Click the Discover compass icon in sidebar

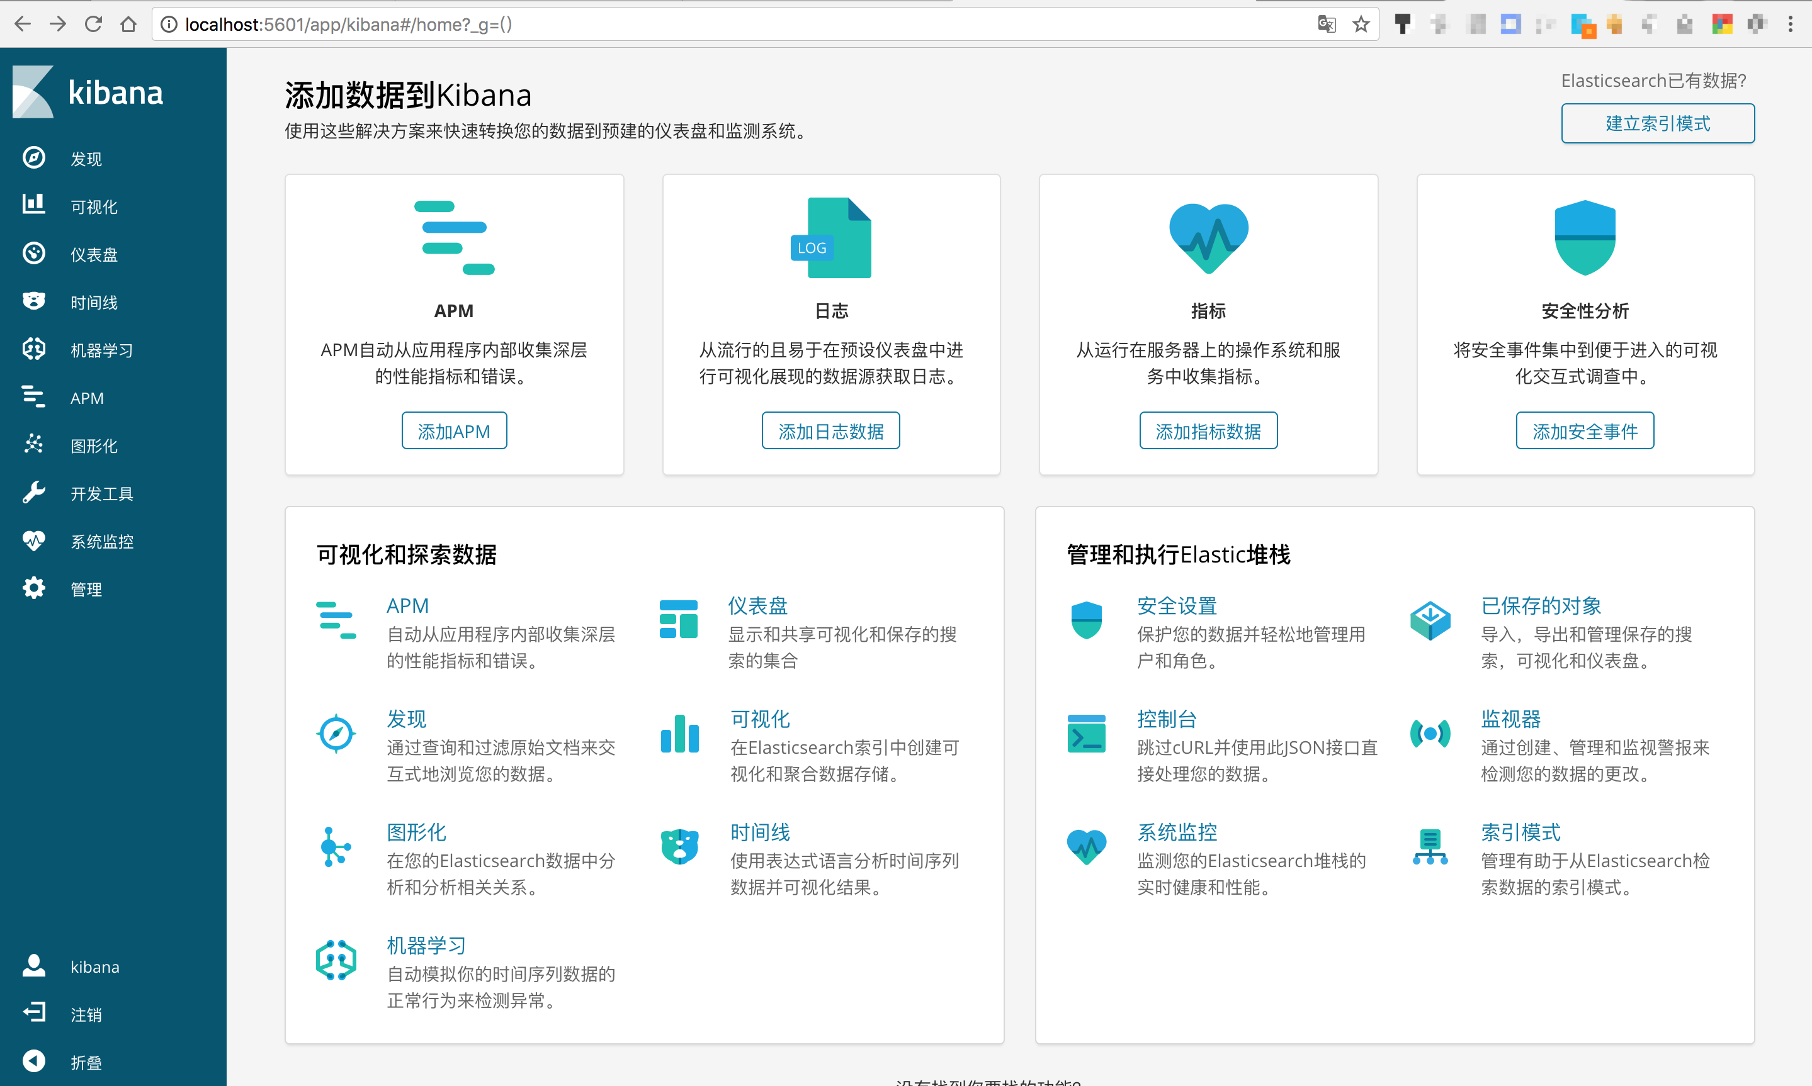[x=33, y=158]
